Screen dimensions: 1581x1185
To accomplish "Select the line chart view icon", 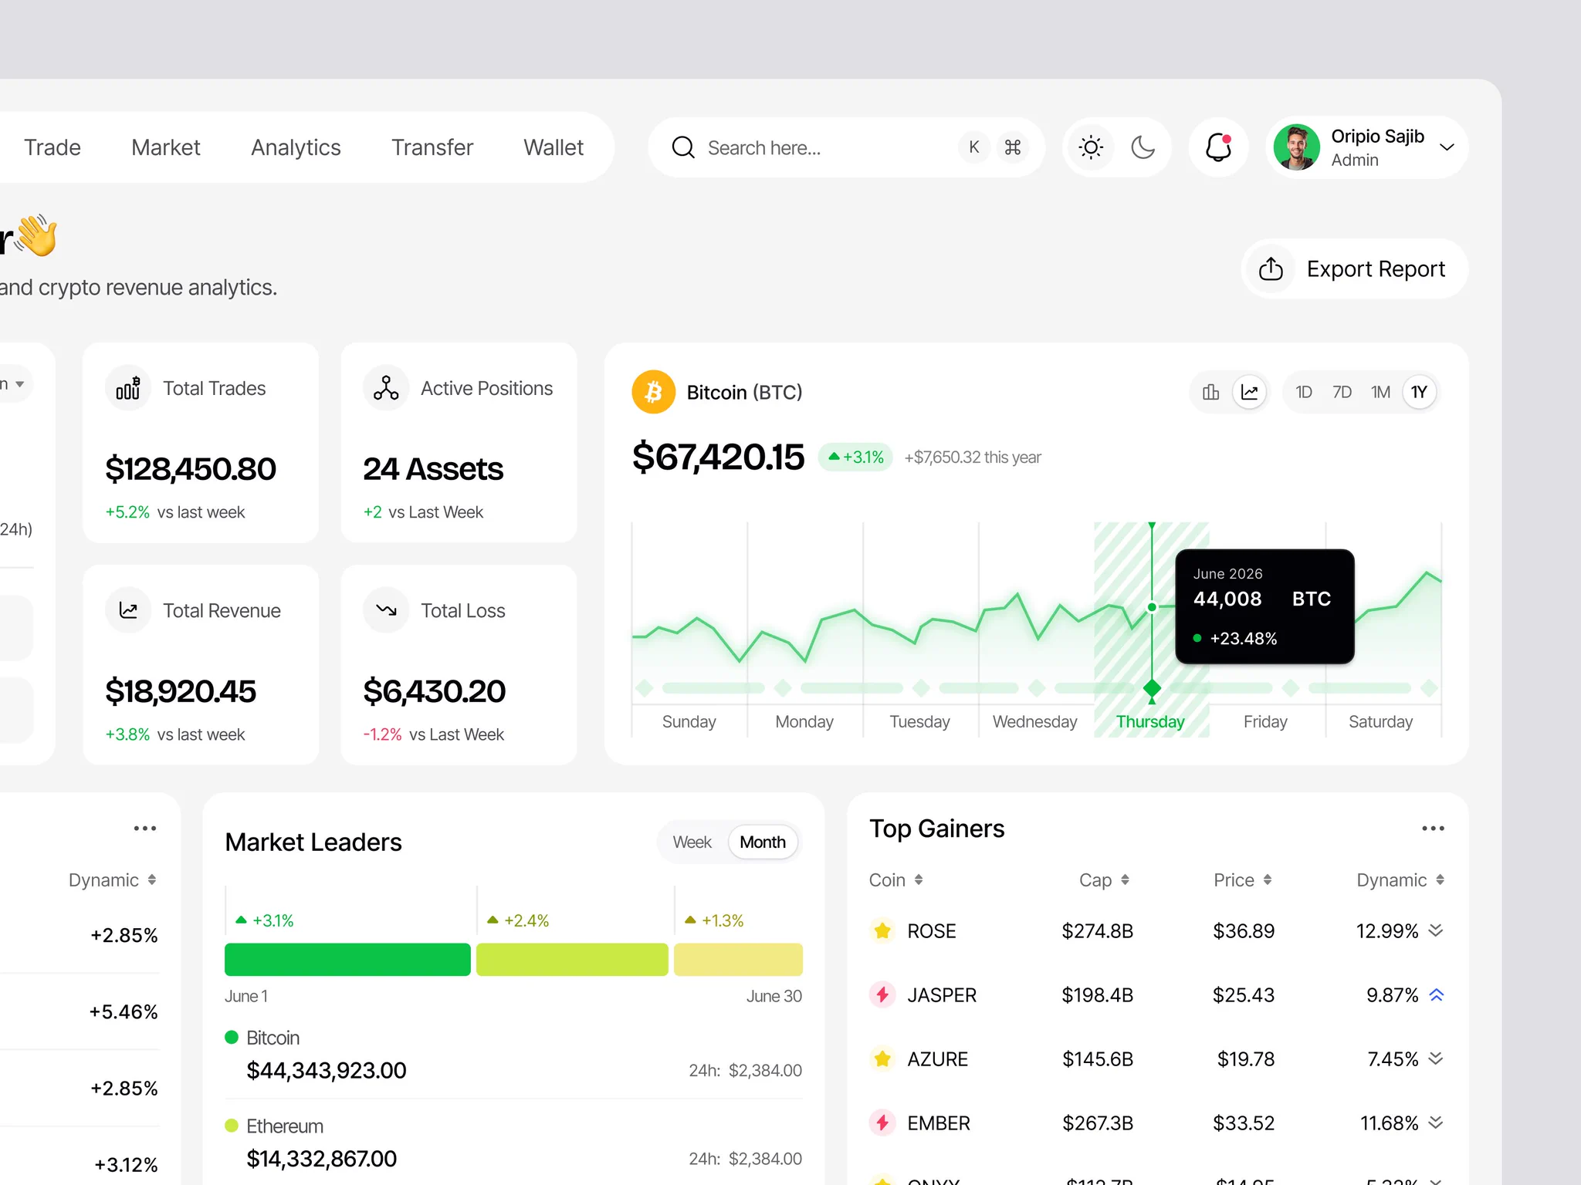I will pos(1250,392).
